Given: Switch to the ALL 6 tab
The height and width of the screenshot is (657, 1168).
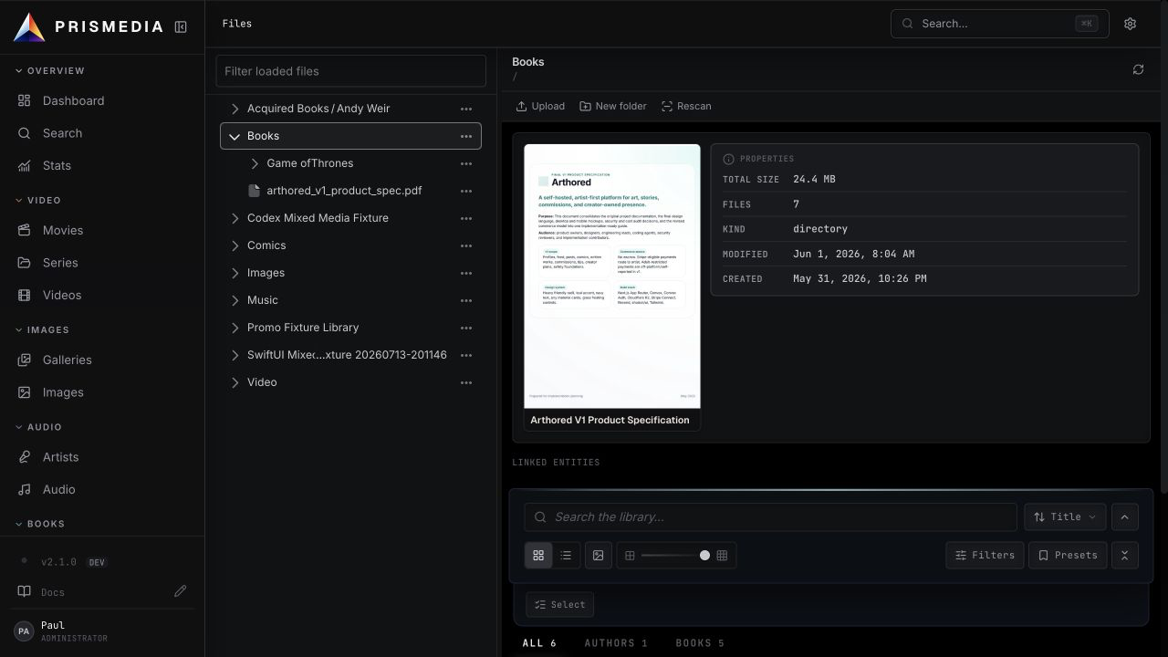Looking at the screenshot, I should coord(539,643).
